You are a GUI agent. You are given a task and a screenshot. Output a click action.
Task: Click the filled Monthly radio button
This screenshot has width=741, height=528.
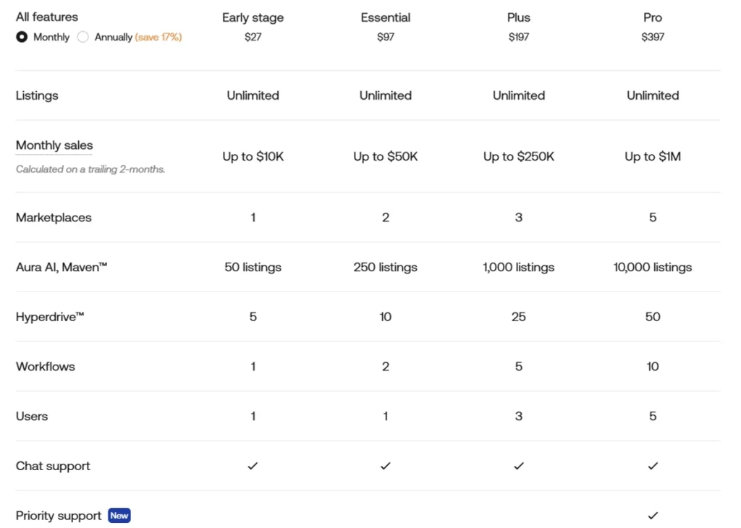point(21,37)
